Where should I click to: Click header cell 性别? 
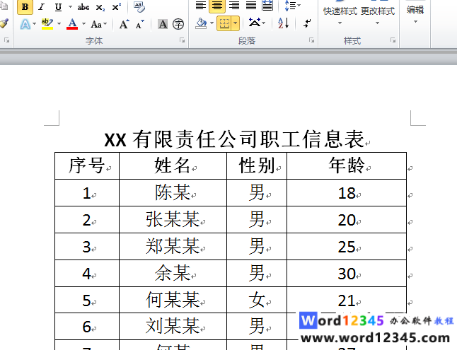[x=257, y=165]
